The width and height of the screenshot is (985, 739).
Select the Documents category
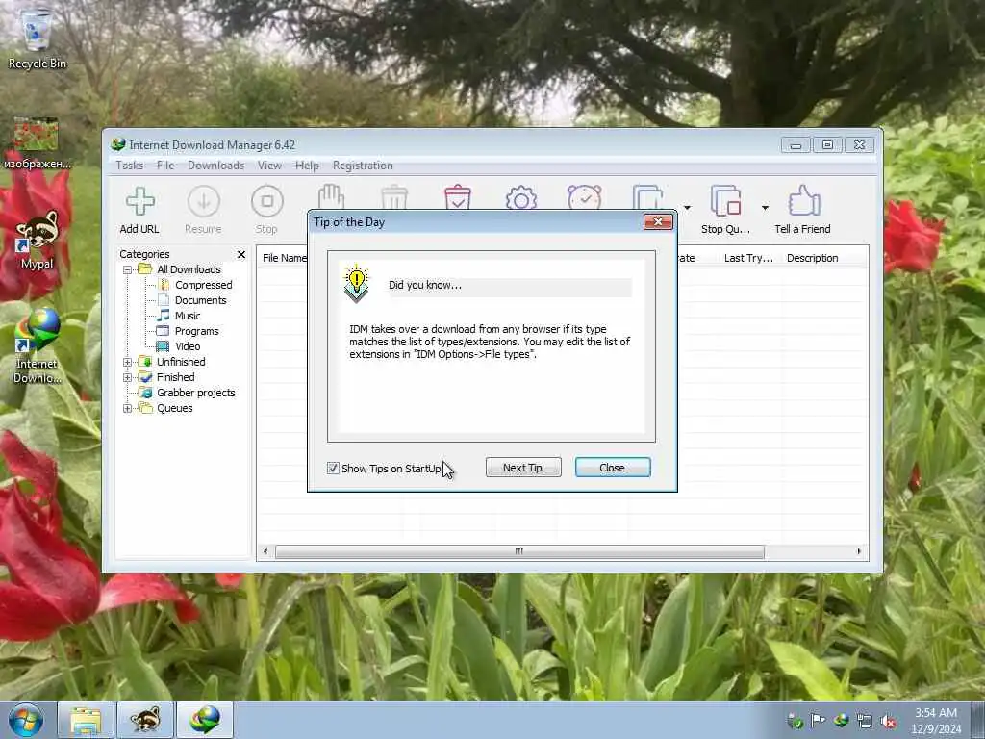200,300
